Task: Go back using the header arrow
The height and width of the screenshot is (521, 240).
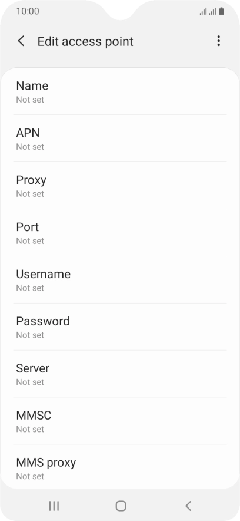Action: [21, 41]
